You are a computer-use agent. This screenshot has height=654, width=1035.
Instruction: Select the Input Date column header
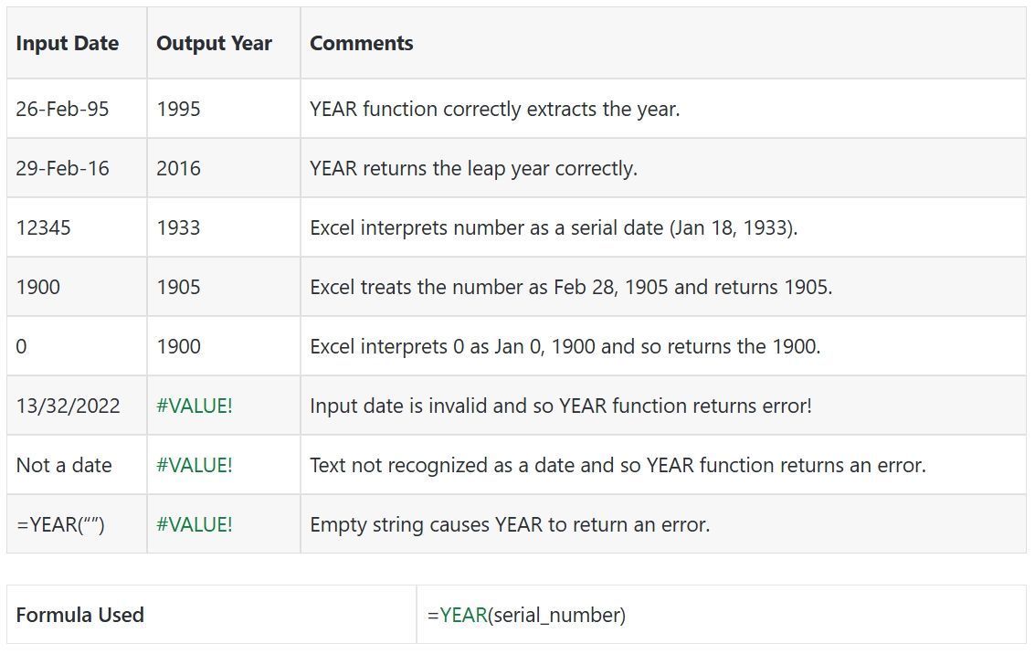(68, 44)
